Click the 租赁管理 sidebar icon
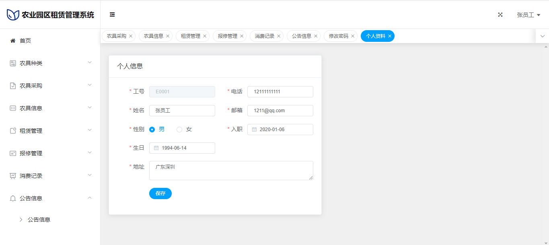The width and height of the screenshot is (549, 245). click(x=13, y=131)
